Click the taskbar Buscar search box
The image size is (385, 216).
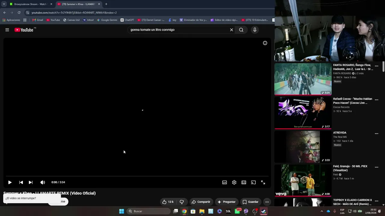[149, 211]
